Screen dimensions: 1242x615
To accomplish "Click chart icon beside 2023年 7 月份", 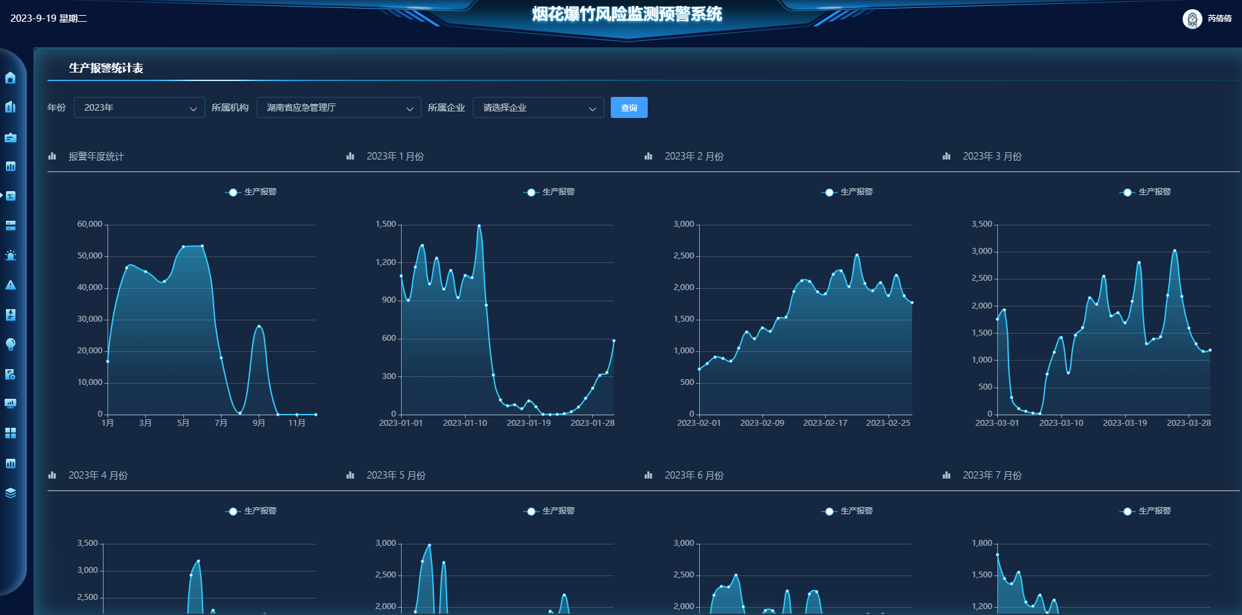I will point(947,475).
